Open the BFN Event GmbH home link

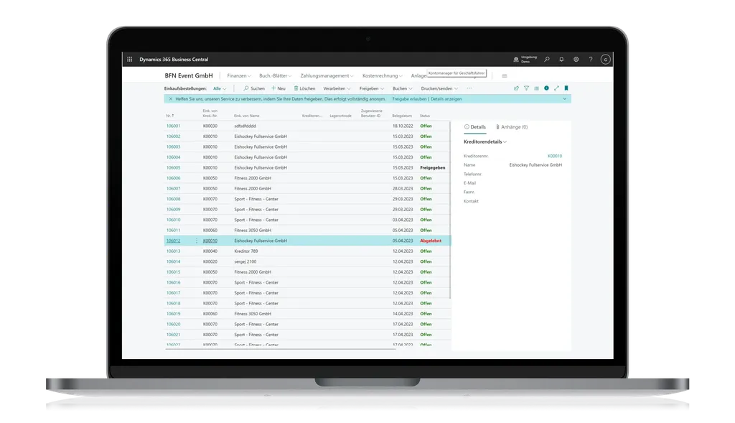point(189,75)
